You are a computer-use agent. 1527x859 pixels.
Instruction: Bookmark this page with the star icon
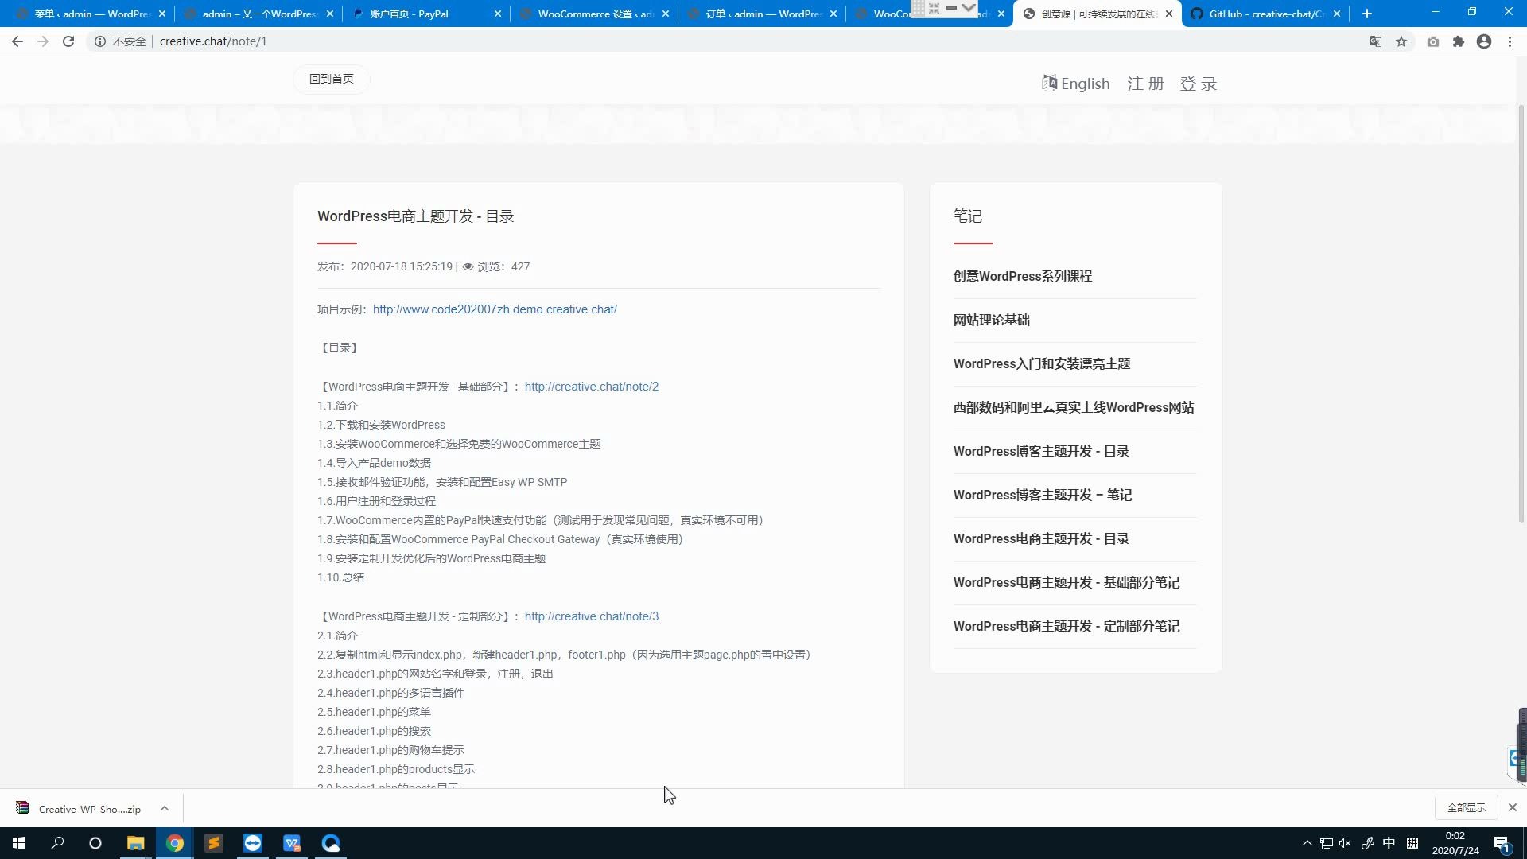pos(1401,41)
